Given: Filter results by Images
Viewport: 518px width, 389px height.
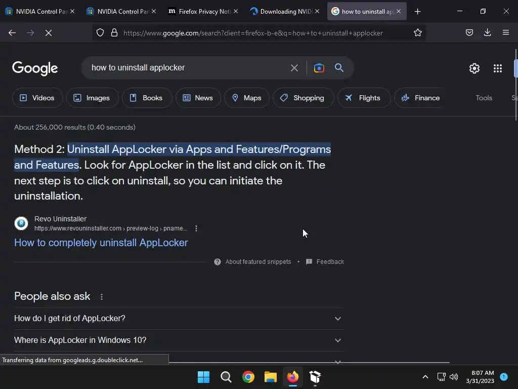Looking at the screenshot, I should click(92, 98).
